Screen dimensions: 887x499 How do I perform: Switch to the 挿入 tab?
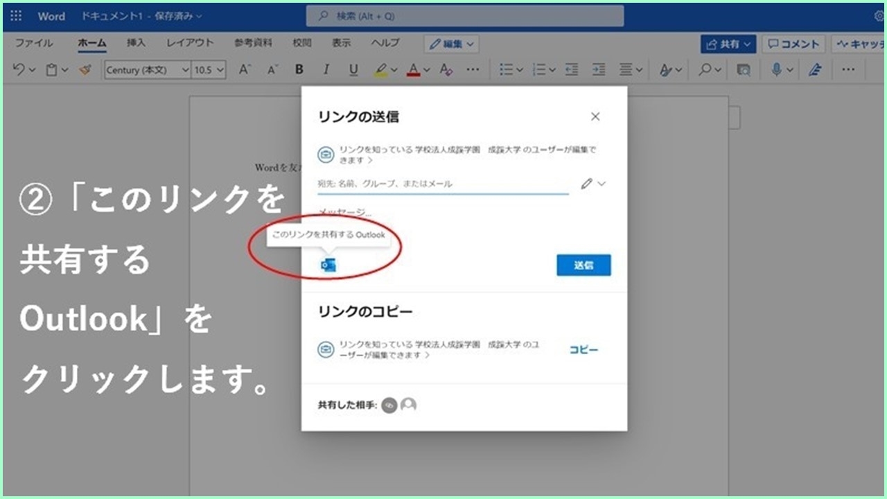(136, 43)
